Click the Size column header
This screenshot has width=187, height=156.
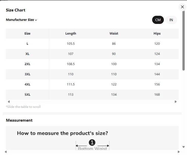point(27,33)
